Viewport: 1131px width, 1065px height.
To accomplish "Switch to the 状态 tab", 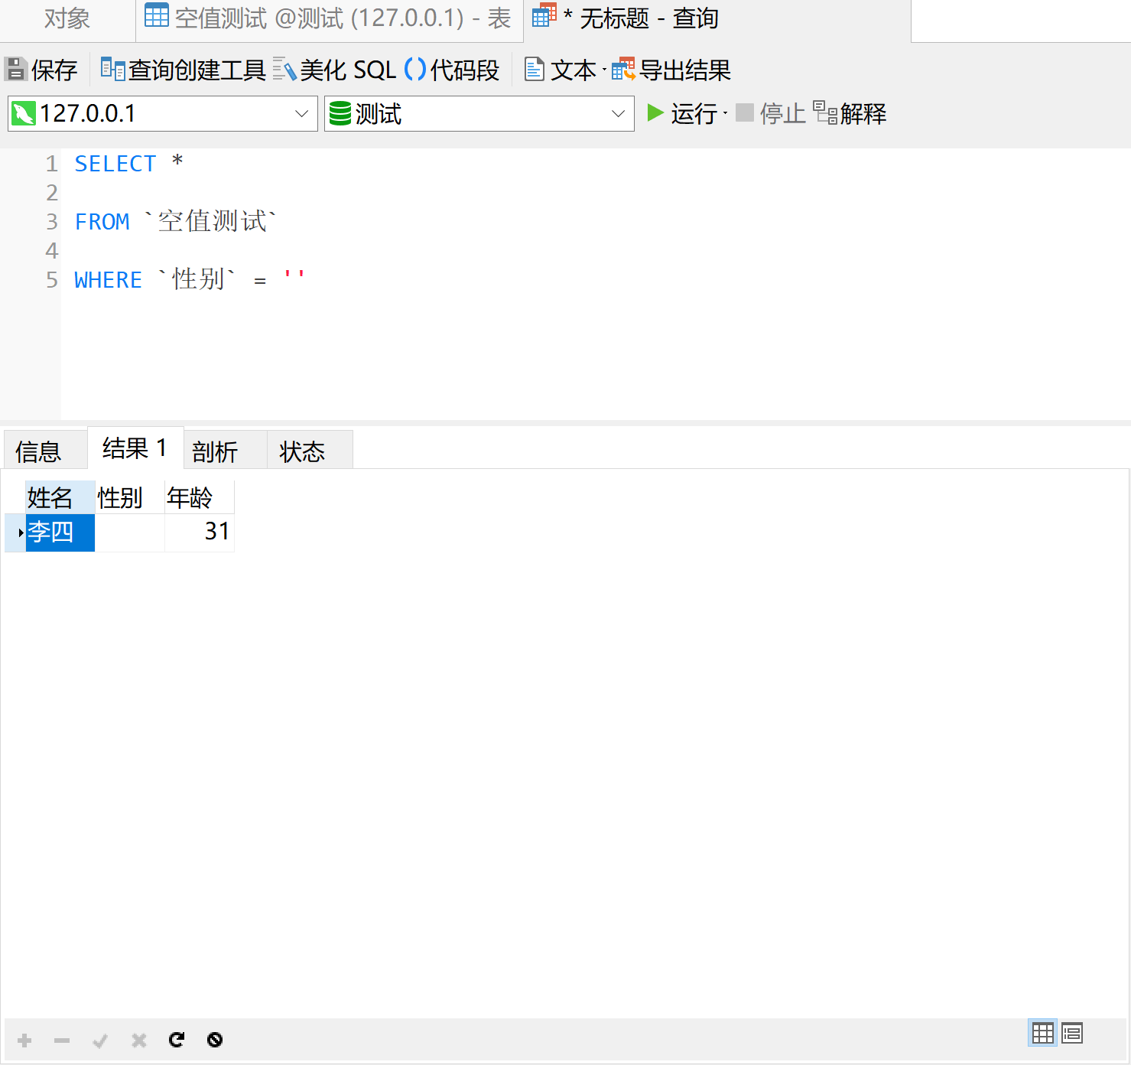I will click(x=302, y=451).
